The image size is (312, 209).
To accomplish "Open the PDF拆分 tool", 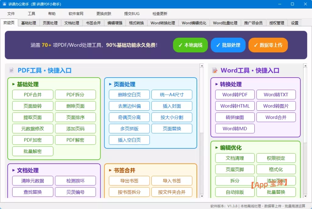I will 76,95.
